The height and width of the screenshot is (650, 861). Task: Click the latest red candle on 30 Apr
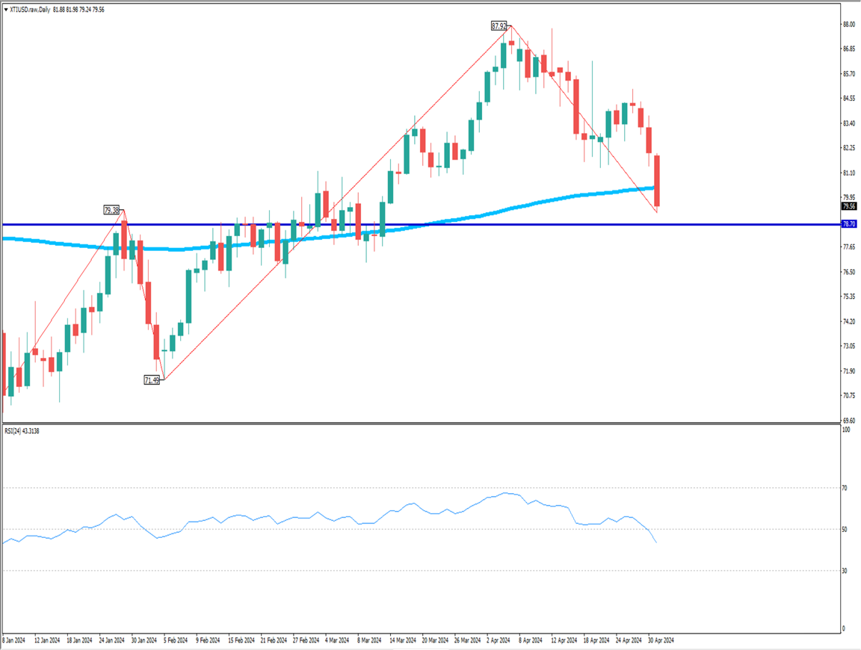pyautogui.click(x=657, y=181)
